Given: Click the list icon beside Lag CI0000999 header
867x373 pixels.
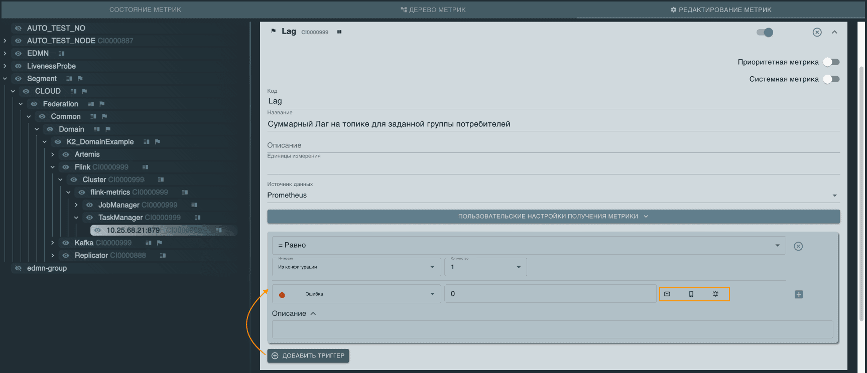Looking at the screenshot, I should pyautogui.click(x=339, y=32).
